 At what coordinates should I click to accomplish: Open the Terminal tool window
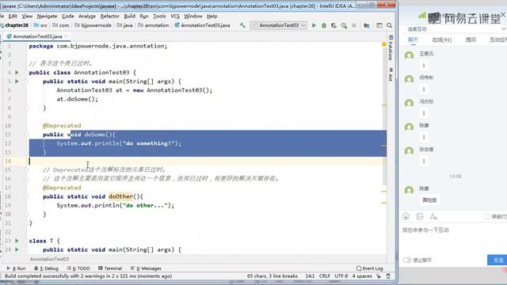pyautogui.click(x=110, y=268)
